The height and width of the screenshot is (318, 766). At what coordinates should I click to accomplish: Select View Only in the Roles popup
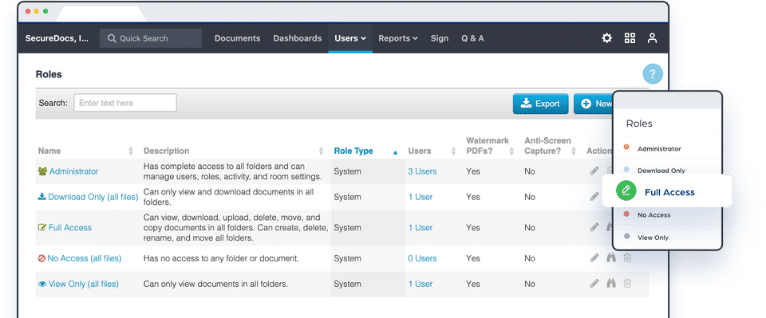point(653,238)
